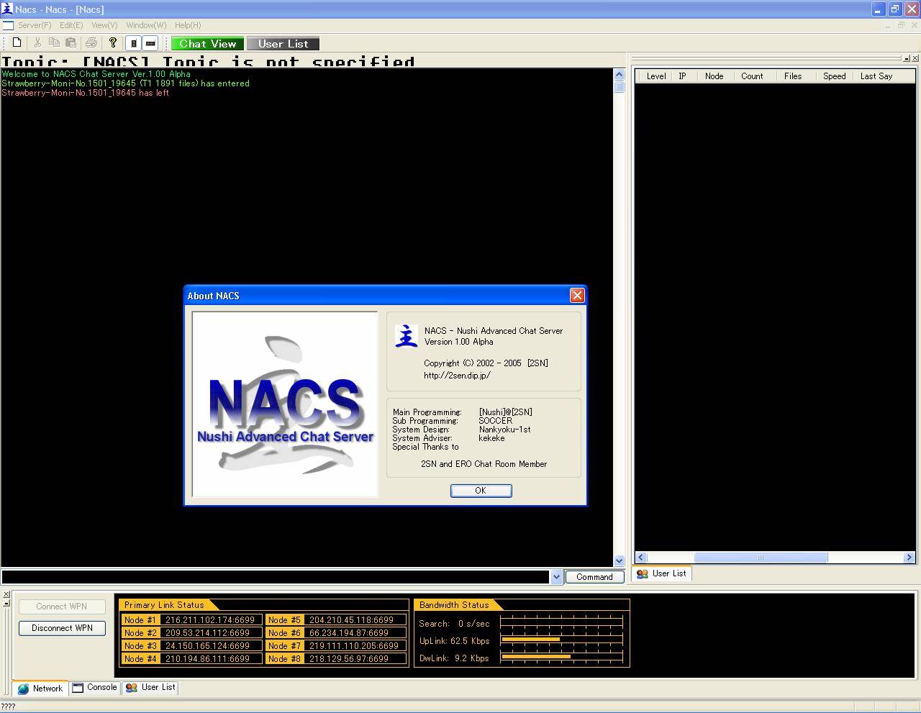Close the About NACS dialog

coord(577,296)
